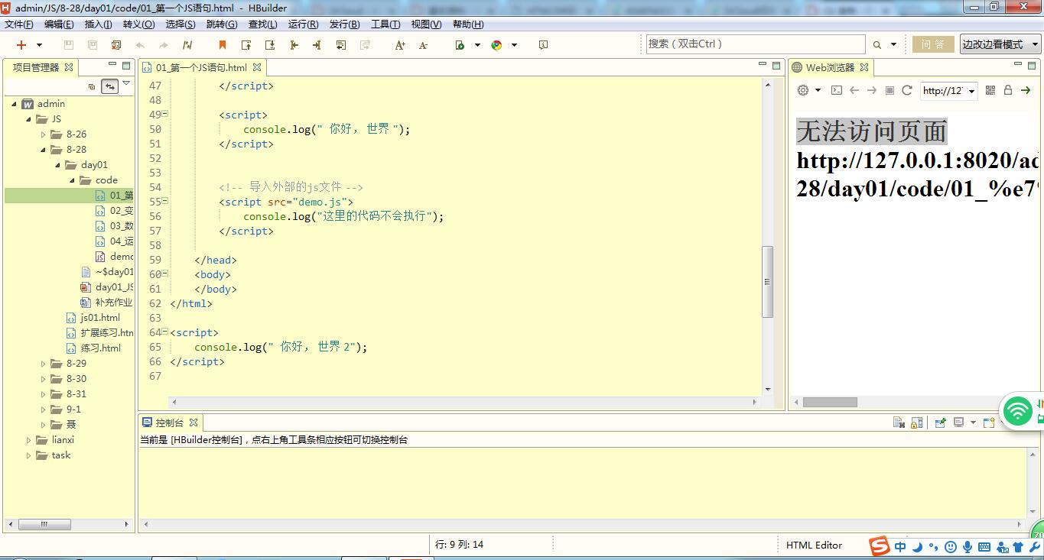Open the search options dropdown arrow
This screenshot has width=1044, height=560.
click(893, 45)
